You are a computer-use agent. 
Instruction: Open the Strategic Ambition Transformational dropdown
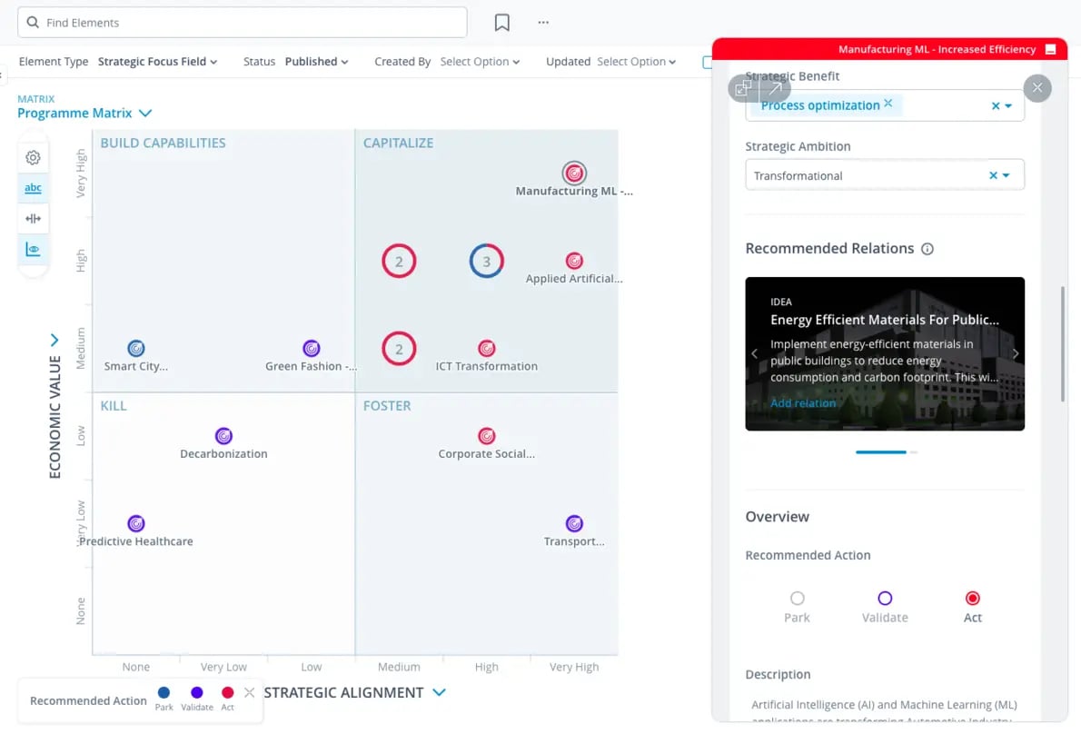[x=1006, y=175]
